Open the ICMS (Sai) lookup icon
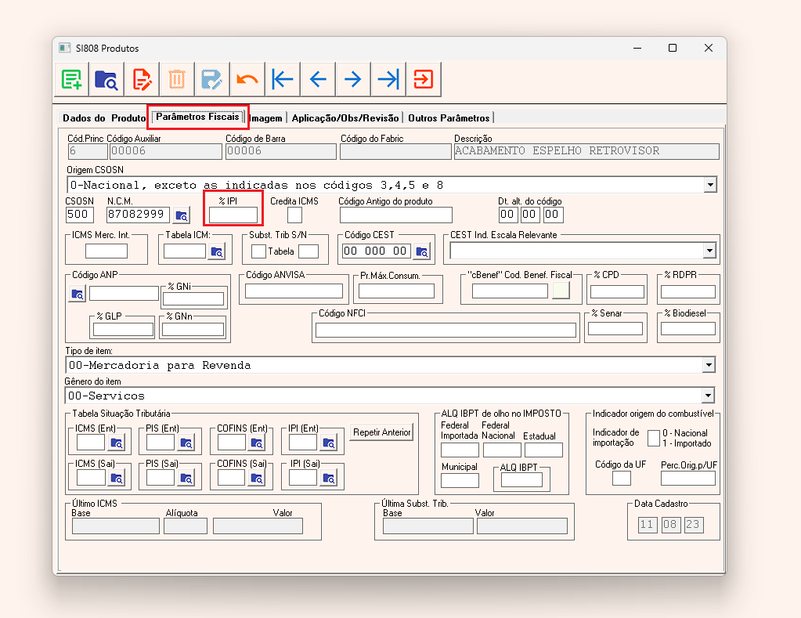 pos(117,479)
